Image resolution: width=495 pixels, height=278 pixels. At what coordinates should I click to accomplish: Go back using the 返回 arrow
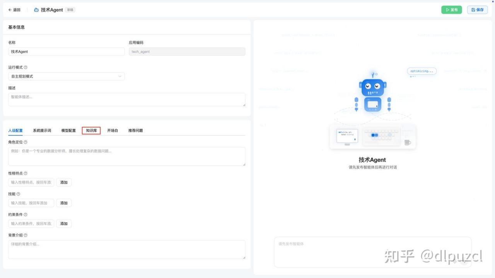[x=14, y=10]
